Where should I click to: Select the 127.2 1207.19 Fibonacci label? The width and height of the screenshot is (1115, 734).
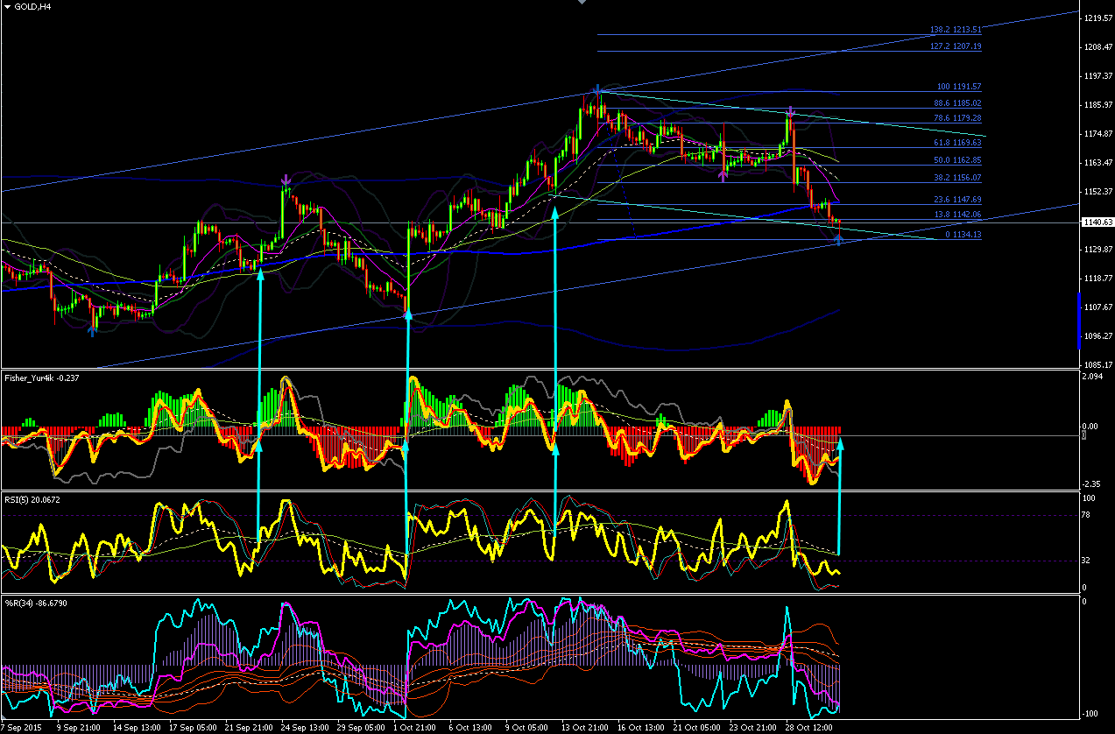(x=956, y=46)
